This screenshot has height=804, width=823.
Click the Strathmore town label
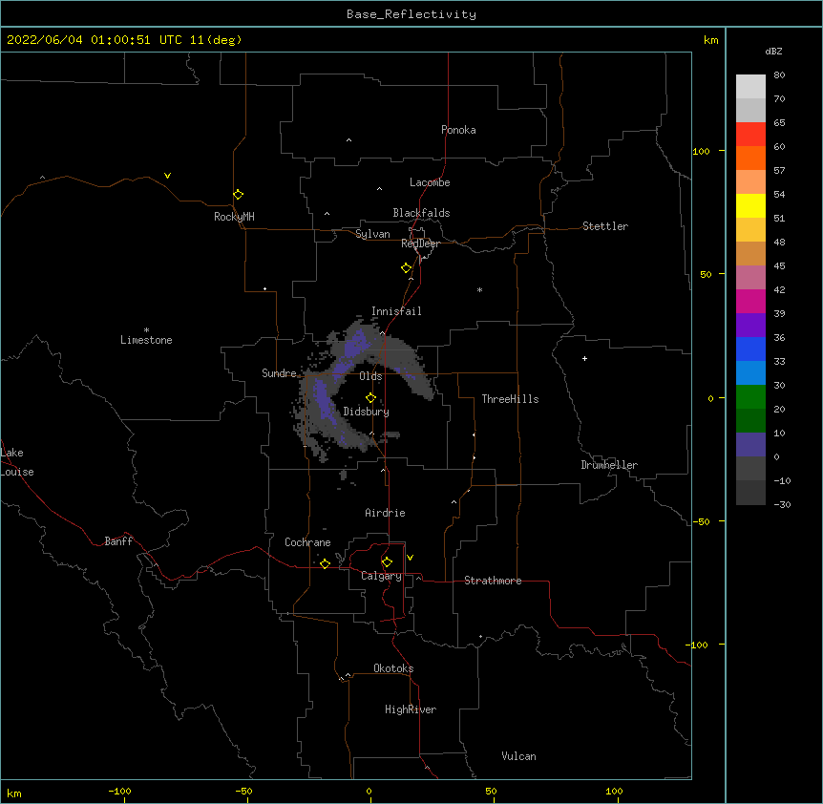[493, 581]
